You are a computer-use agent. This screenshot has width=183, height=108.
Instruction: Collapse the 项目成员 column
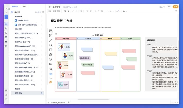pos(56,38)
